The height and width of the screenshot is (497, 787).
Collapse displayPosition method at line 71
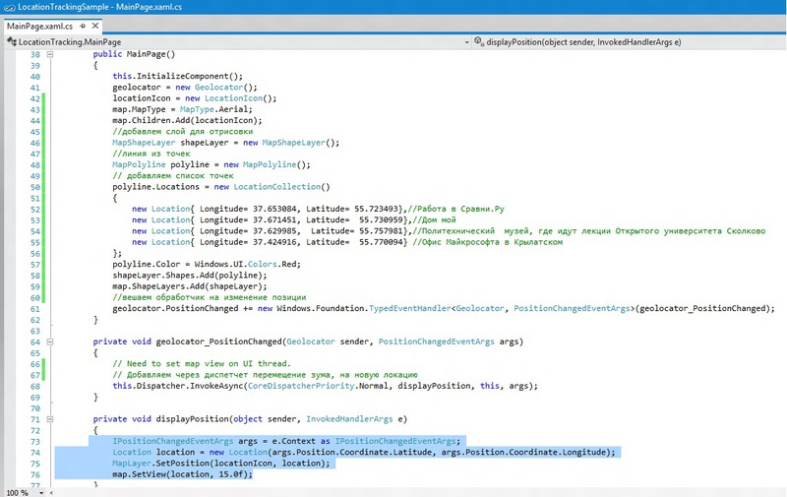tap(50, 419)
